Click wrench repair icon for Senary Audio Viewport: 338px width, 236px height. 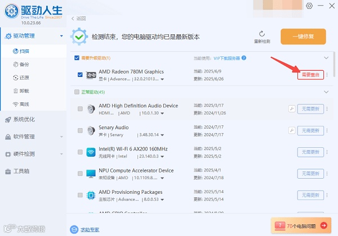tap(292, 130)
